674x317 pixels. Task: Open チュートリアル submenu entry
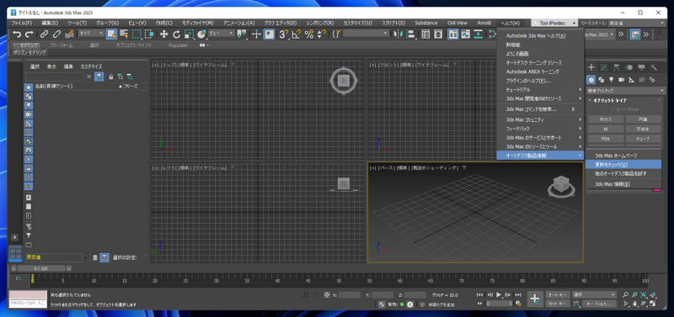(540, 90)
